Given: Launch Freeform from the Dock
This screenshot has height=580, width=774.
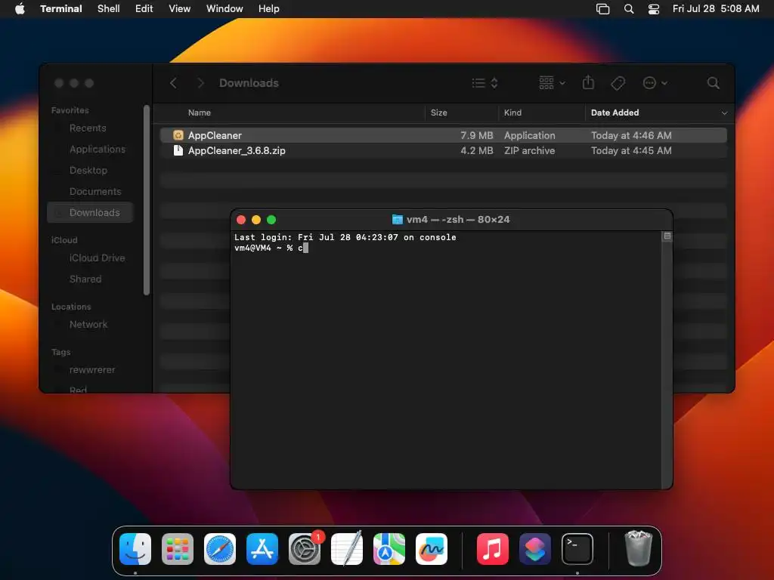Looking at the screenshot, I should pos(432,549).
